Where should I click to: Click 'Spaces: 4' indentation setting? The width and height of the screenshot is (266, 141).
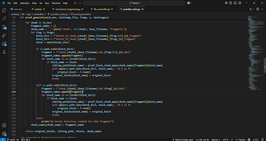tap(216, 140)
